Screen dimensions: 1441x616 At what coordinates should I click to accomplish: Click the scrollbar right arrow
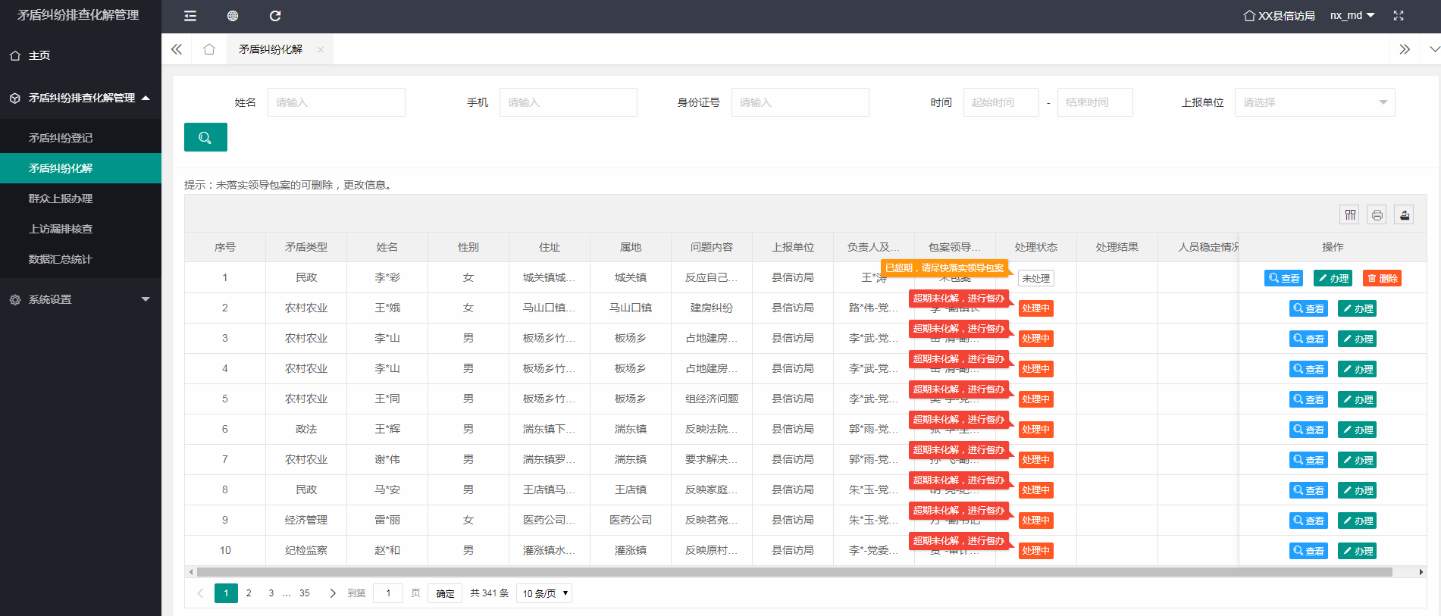click(x=1421, y=572)
